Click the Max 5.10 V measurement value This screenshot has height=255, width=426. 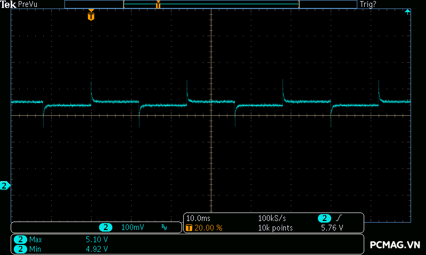97,240
